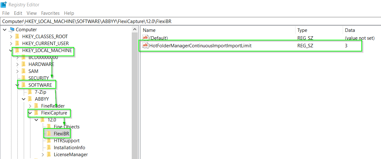Click the 7-Zip folder icon

(x=30, y=92)
